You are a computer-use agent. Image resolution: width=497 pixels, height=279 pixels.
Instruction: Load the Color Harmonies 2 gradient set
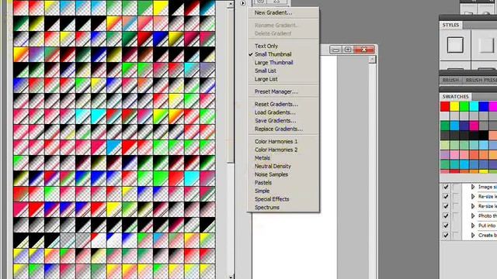[276, 150]
